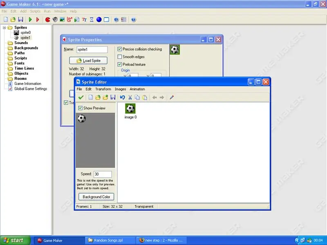Add a path from the main toolbar
The width and height of the screenshot is (327, 245).
(69, 20)
